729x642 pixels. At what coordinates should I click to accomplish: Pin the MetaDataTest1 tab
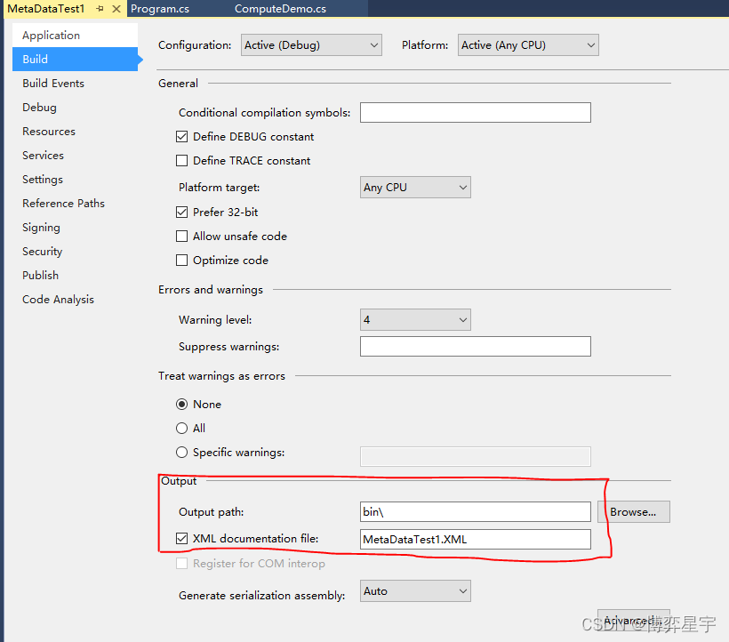pos(100,9)
